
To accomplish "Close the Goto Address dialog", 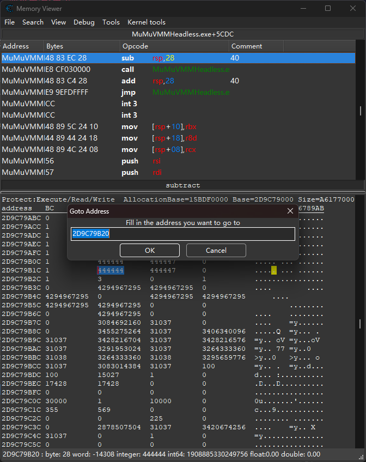I will pos(290,211).
